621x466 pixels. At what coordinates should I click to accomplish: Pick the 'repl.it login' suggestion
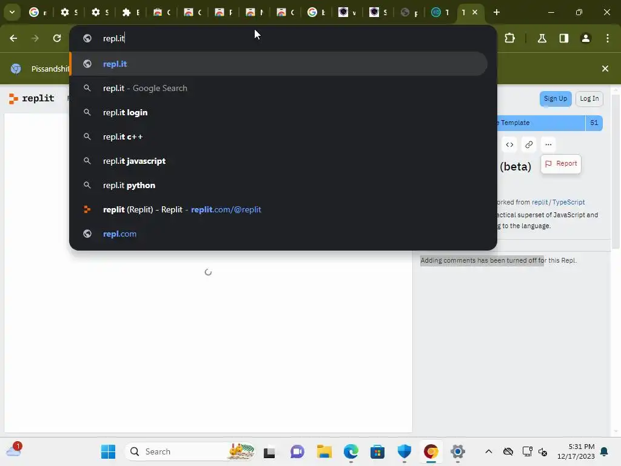point(279,112)
